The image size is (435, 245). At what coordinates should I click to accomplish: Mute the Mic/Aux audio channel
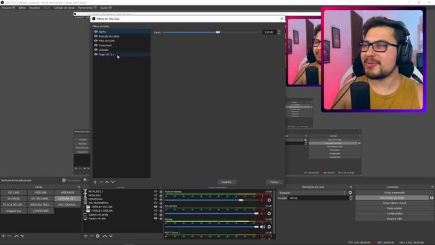(x=262, y=227)
